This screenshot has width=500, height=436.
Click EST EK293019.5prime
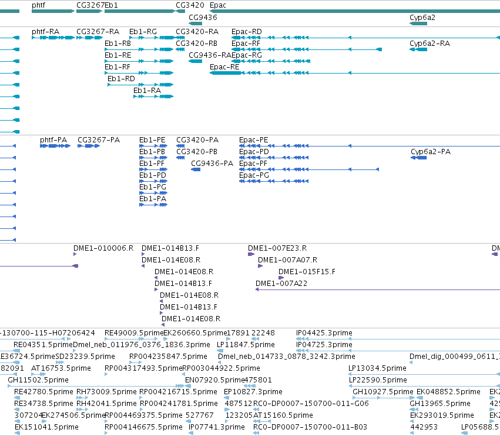(412, 422)
